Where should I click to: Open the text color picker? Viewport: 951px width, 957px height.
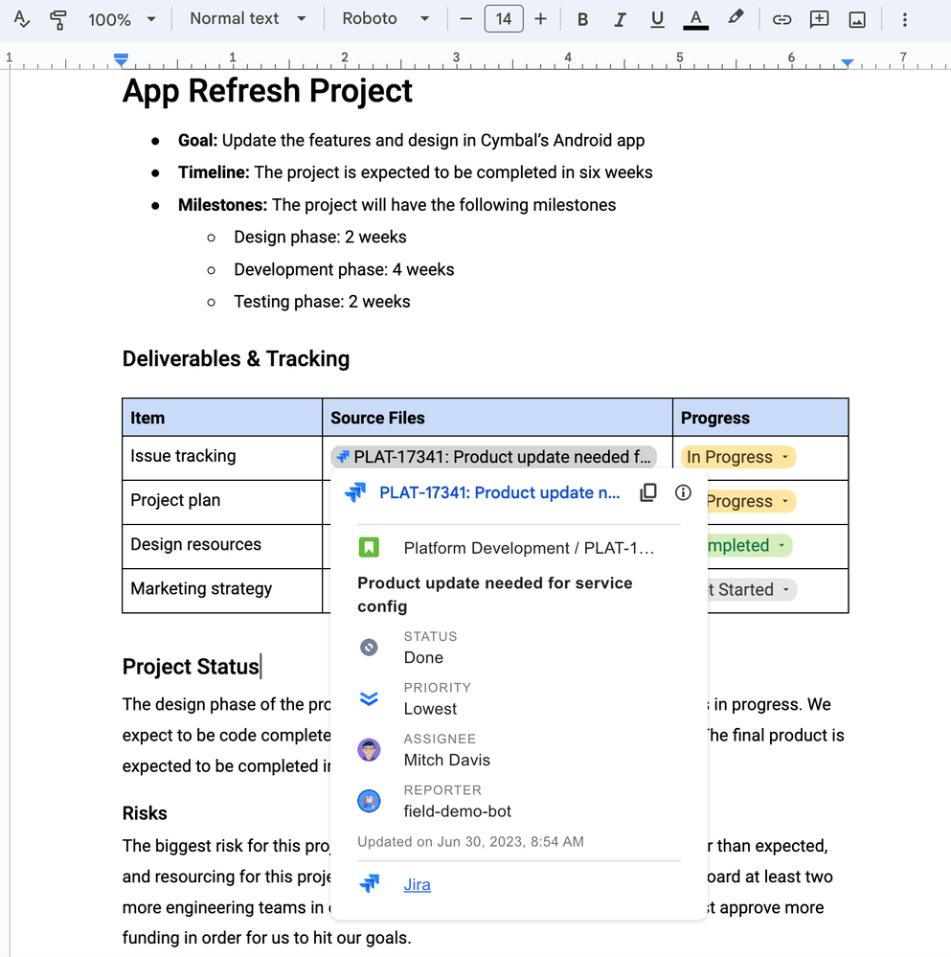[x=695, y=19]
